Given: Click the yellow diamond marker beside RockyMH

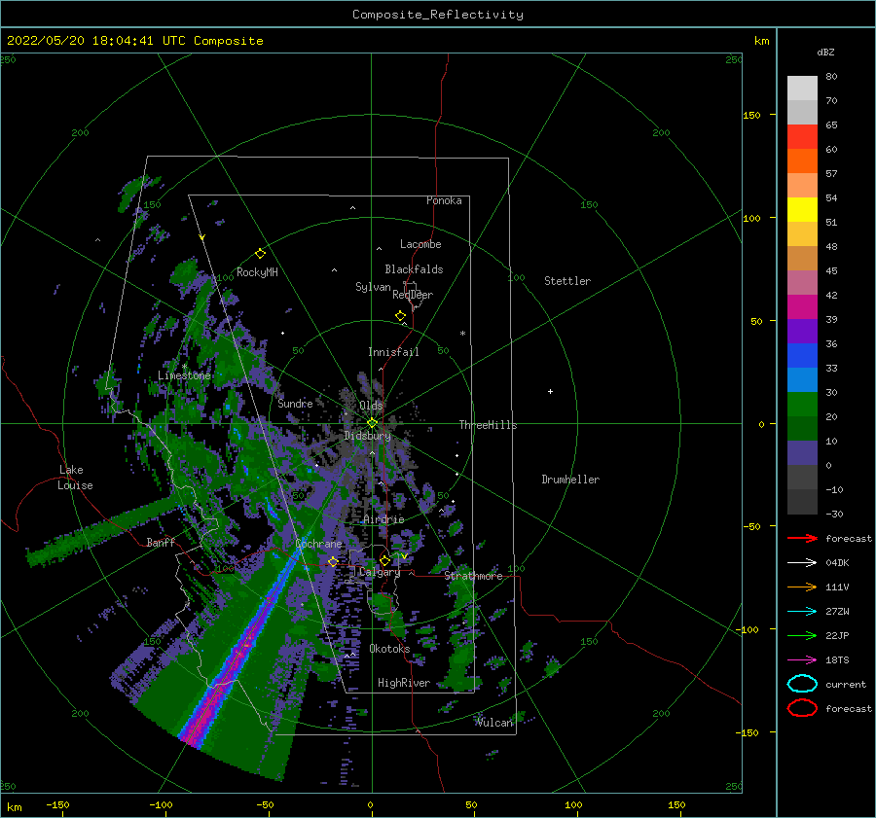Looking at the screenshot, I should [x=260, y=254].
